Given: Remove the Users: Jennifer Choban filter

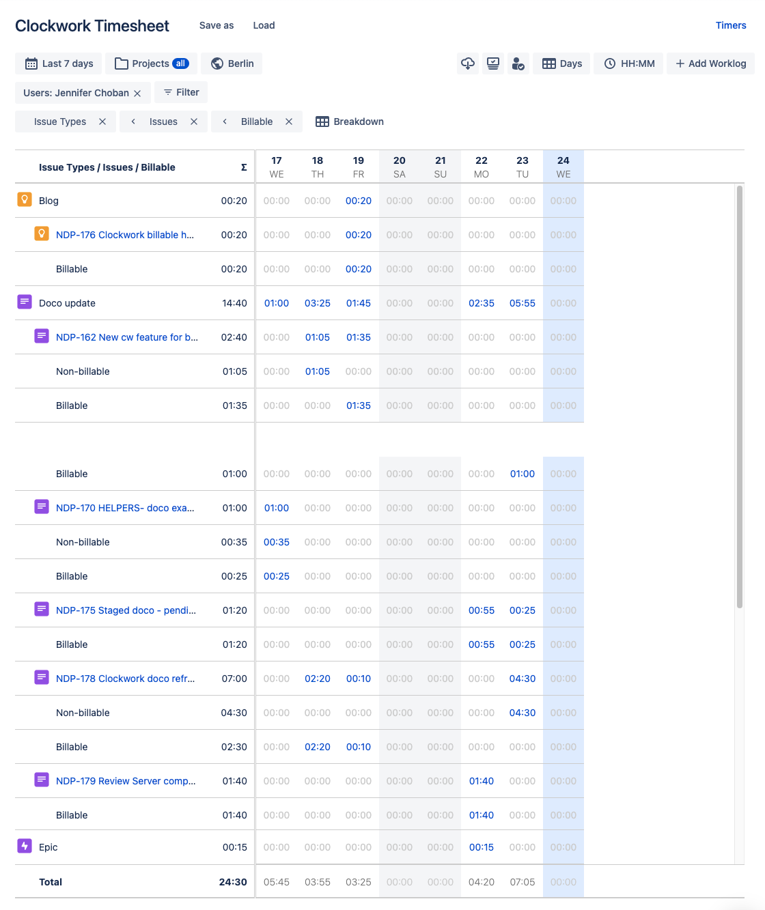Looking at the screenshot, I should [x=139, y=93].
